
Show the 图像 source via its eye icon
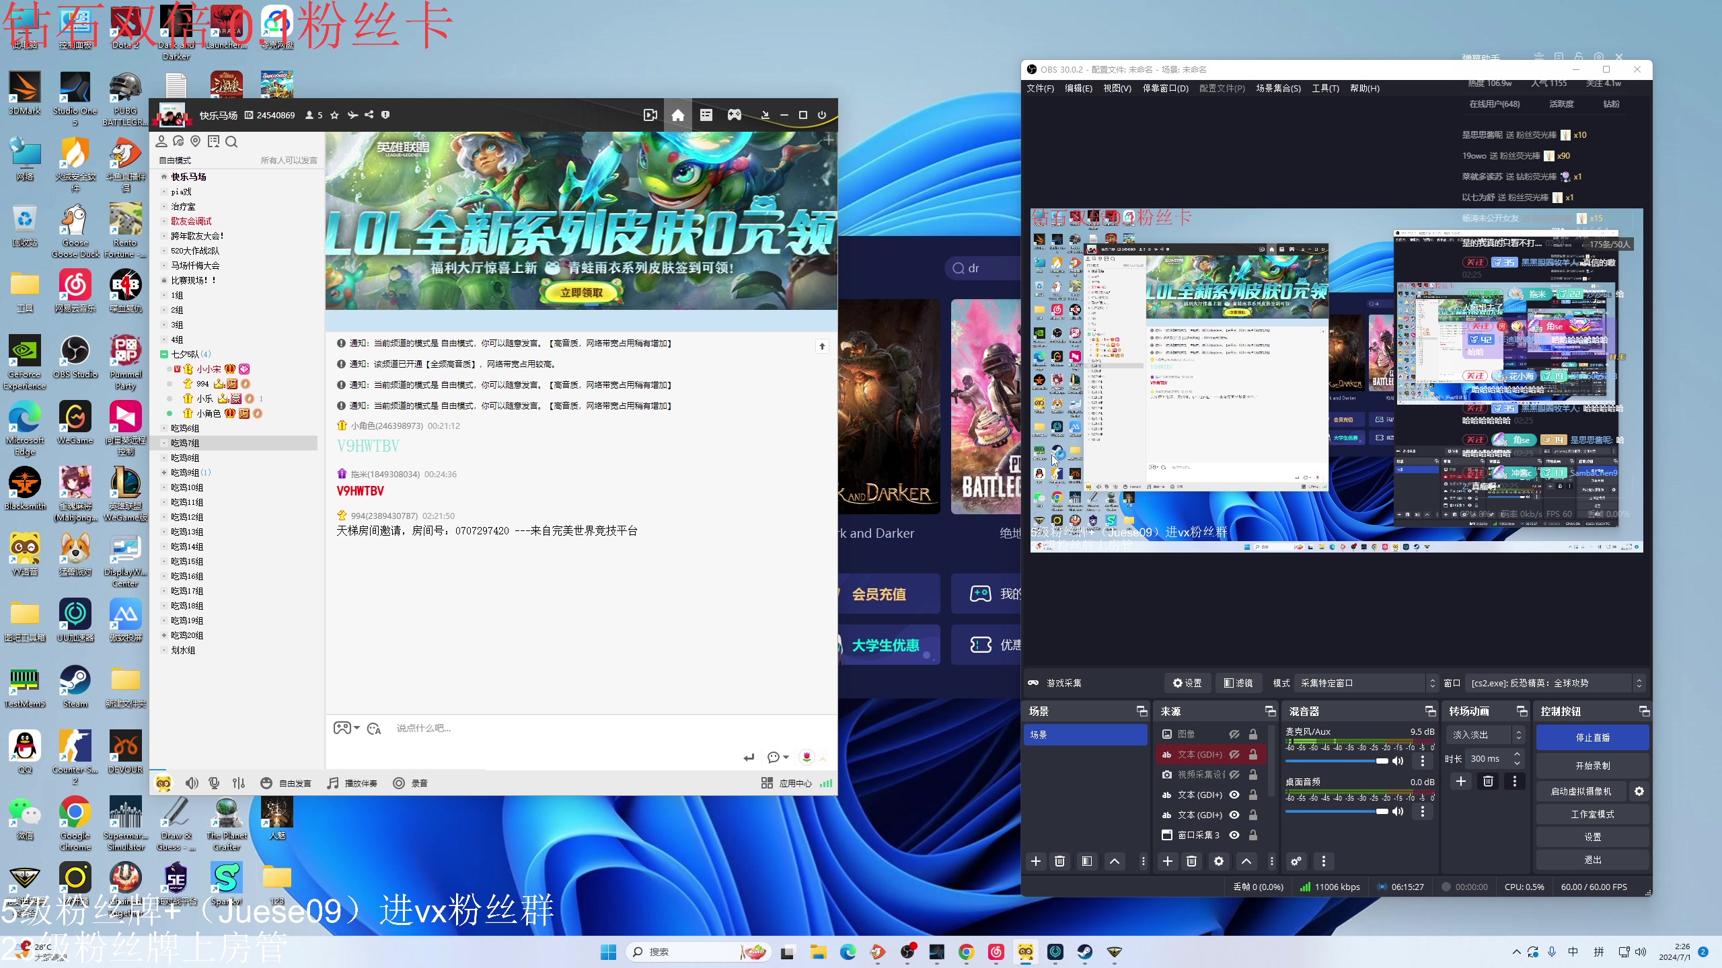[1234, 734]
